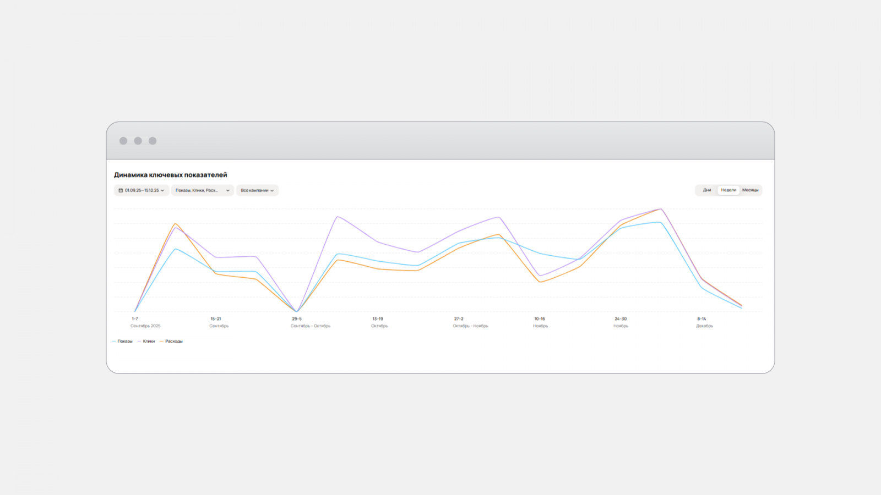Click the middle gray window dot
The height and width of the screenshot is (495, 881).
(138, 141)
